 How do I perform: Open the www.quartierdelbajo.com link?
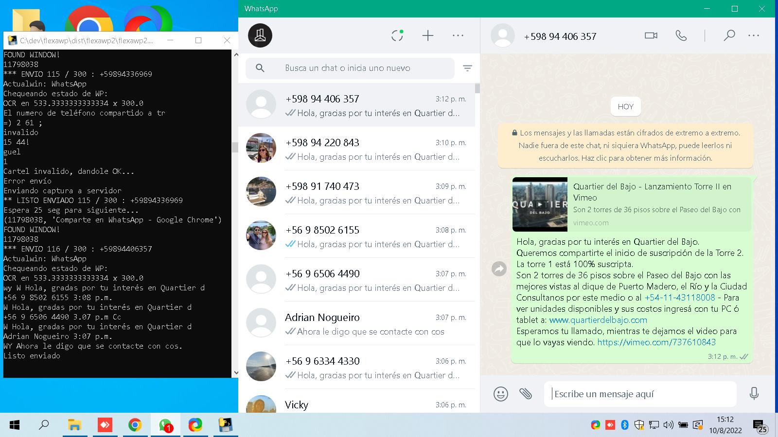(x=598, y=320)
